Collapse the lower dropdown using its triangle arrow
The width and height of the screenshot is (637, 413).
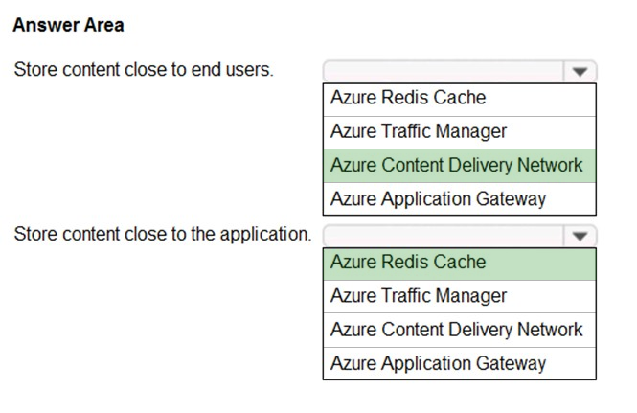pyautogui.click(x=580, y=236)
